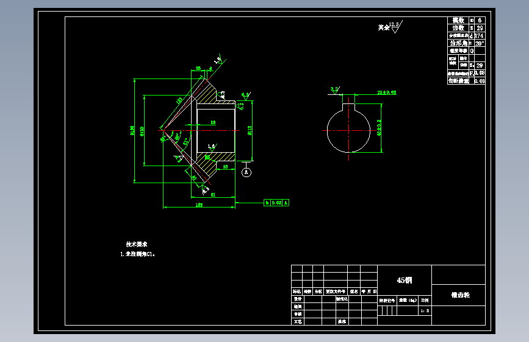The width and height of the screenshot is (529, 342).
Task: Select the '签名' column header
Action: click(x=354, y=291)
